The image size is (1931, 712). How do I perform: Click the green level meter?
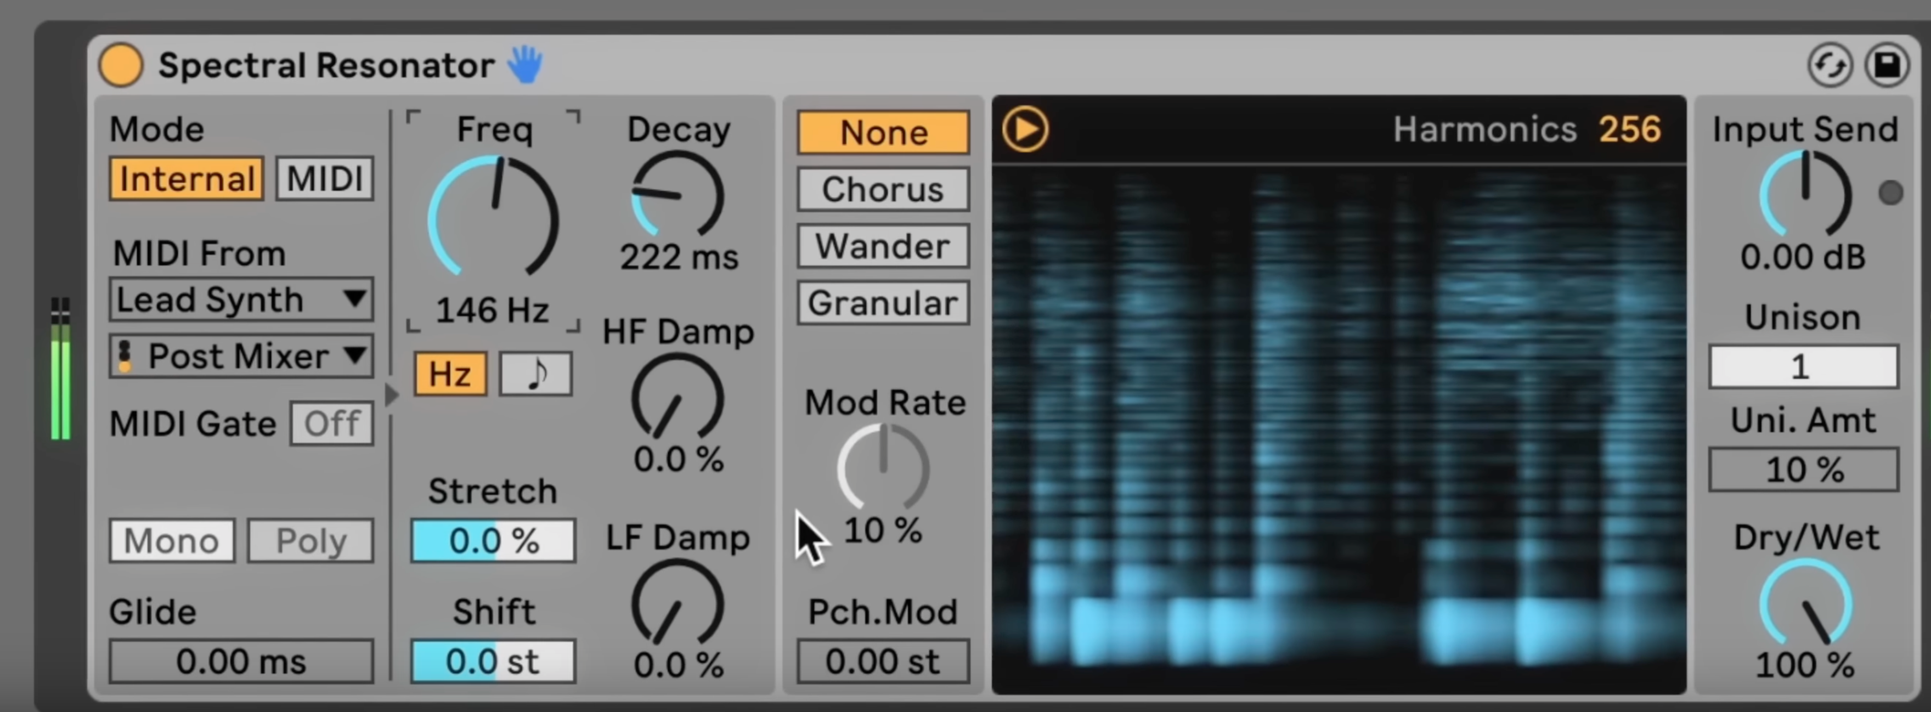[61, 369]
